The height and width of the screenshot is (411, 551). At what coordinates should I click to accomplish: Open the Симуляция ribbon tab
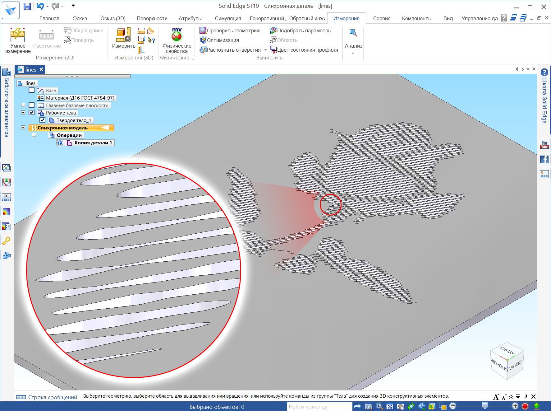point(228,18)
